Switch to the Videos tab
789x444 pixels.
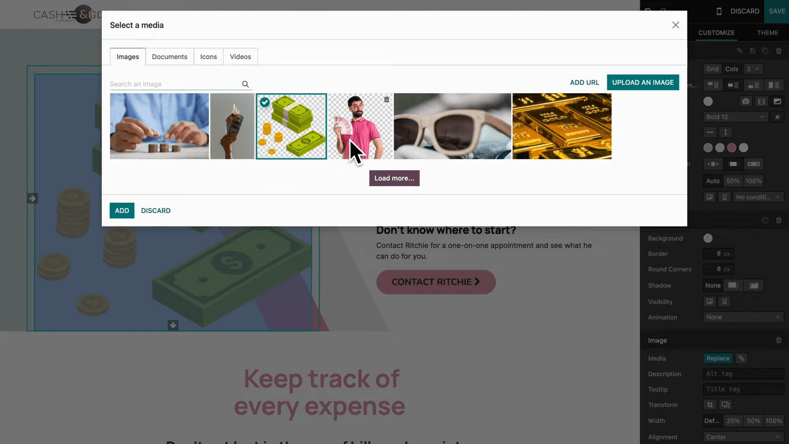coord(240,57)
